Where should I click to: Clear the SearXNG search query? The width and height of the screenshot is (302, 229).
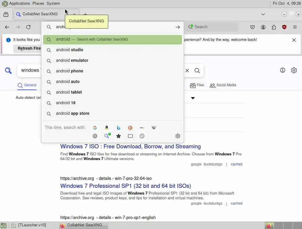pyautogui.click(x=187, y=71)
